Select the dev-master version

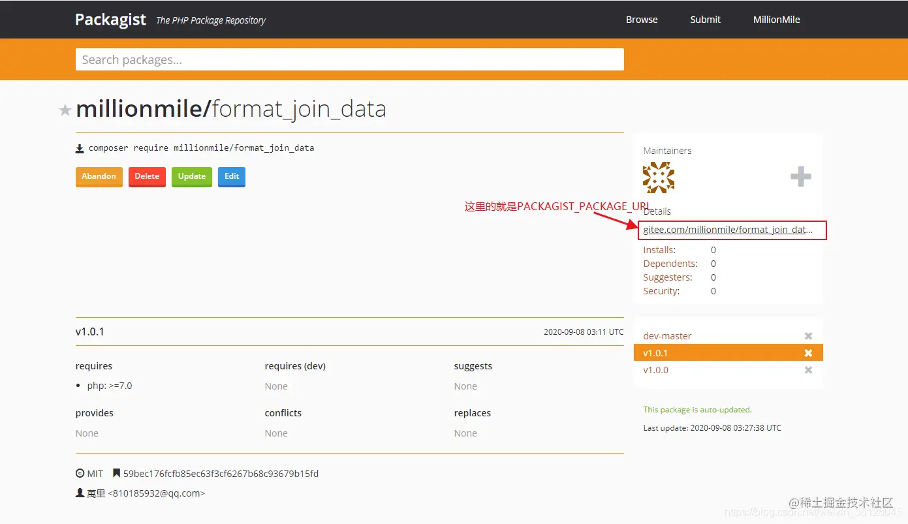pyautogui.click(x=667, y=336)
